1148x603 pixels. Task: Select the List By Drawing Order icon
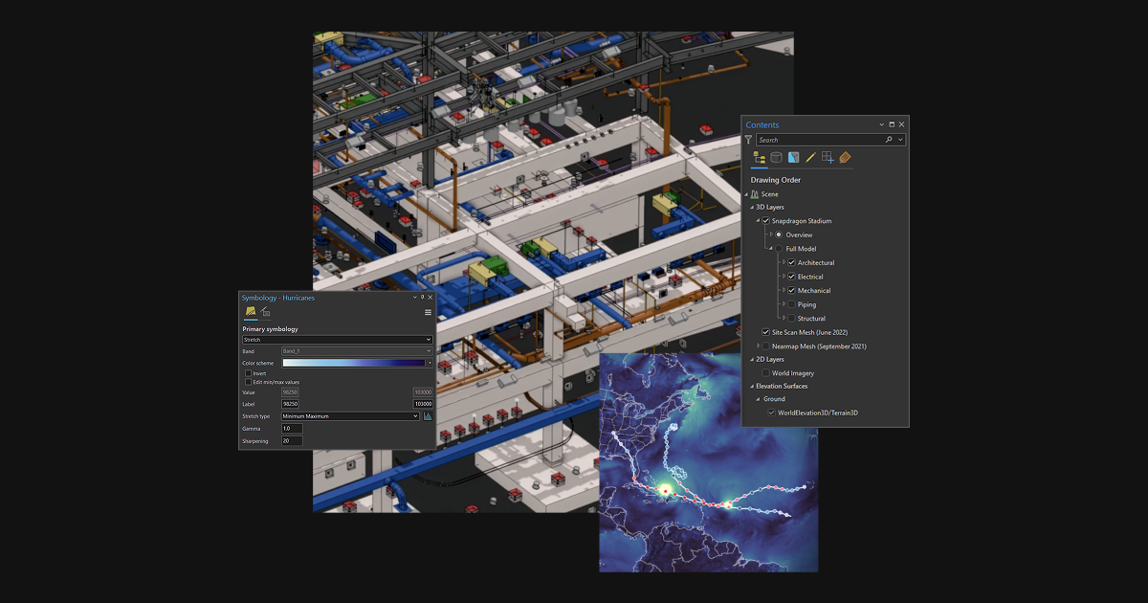[758, 157]
